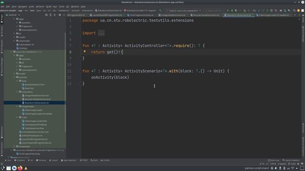Screen dimensions: 305x171
Task: Collapse the extensions folder in tree
Action: [x=17, y=92]
